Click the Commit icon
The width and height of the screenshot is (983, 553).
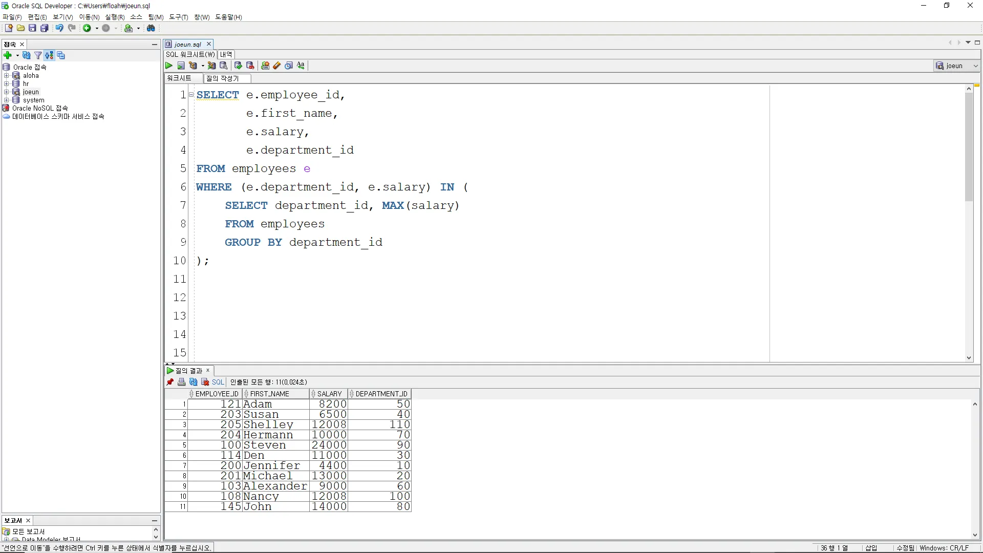(238, 66)
